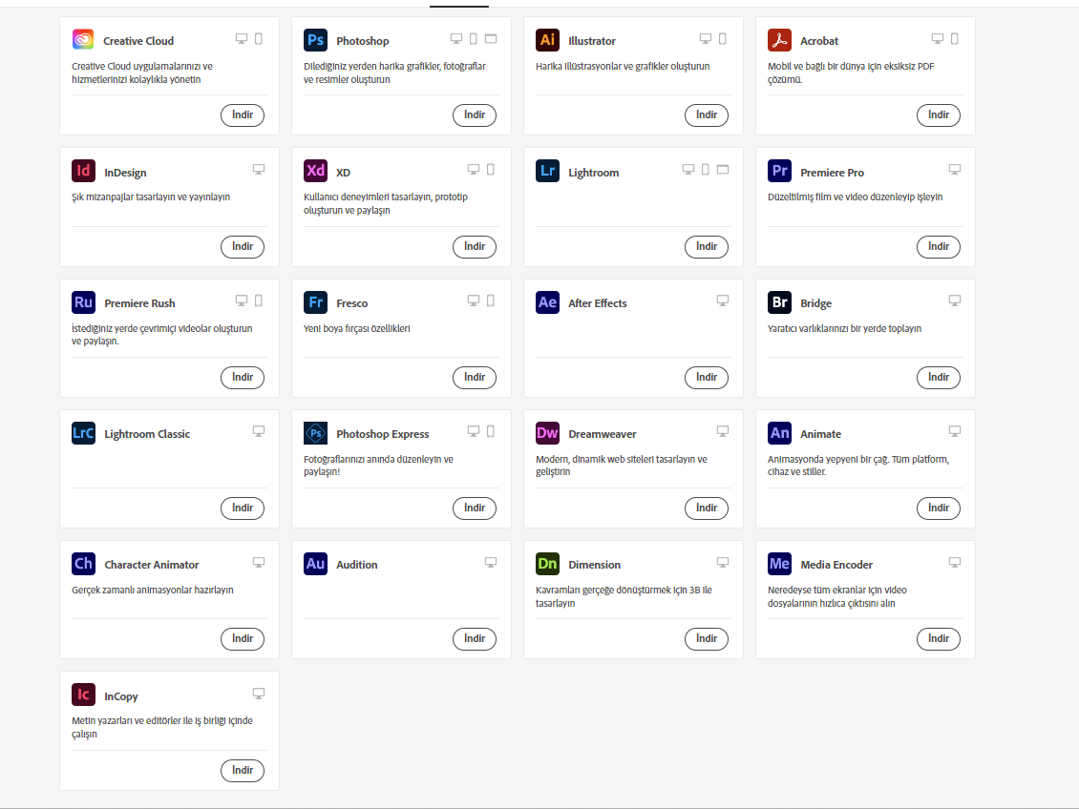The height and width of the screenshot is (809, 1079).
Task: Download Premiere Rush with its İndir button
Action: [x=243, y=377]
